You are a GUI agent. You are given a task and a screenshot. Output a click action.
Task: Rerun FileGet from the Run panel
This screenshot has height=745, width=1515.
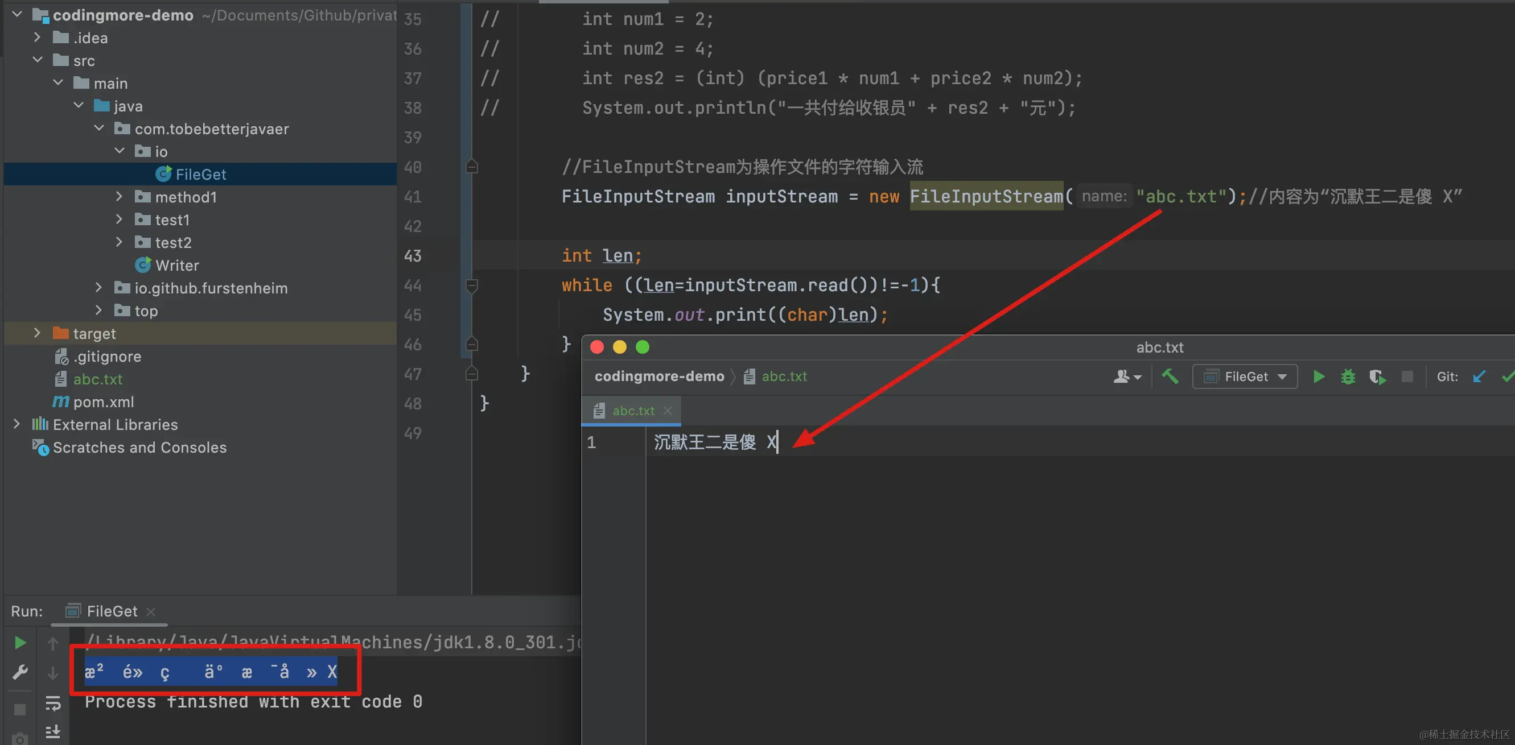point(20,643)
